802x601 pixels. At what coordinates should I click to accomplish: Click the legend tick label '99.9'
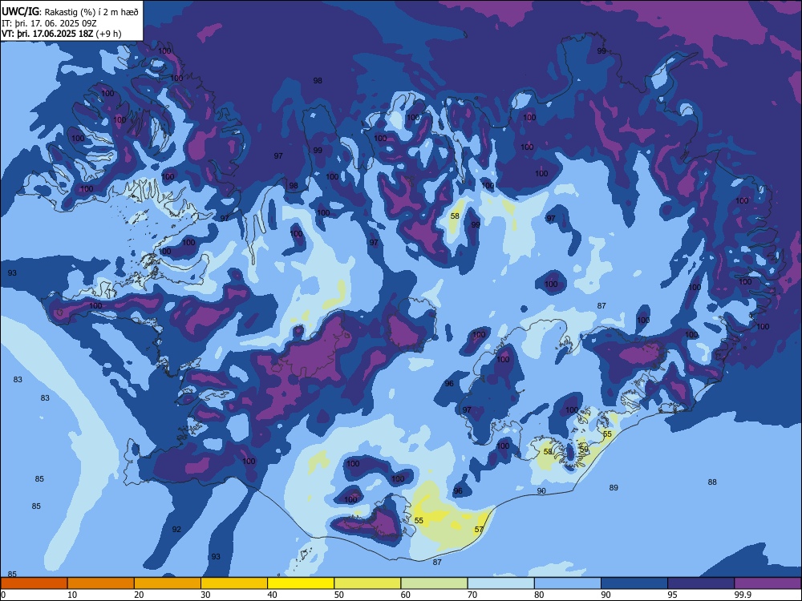[x=742, y=595]
